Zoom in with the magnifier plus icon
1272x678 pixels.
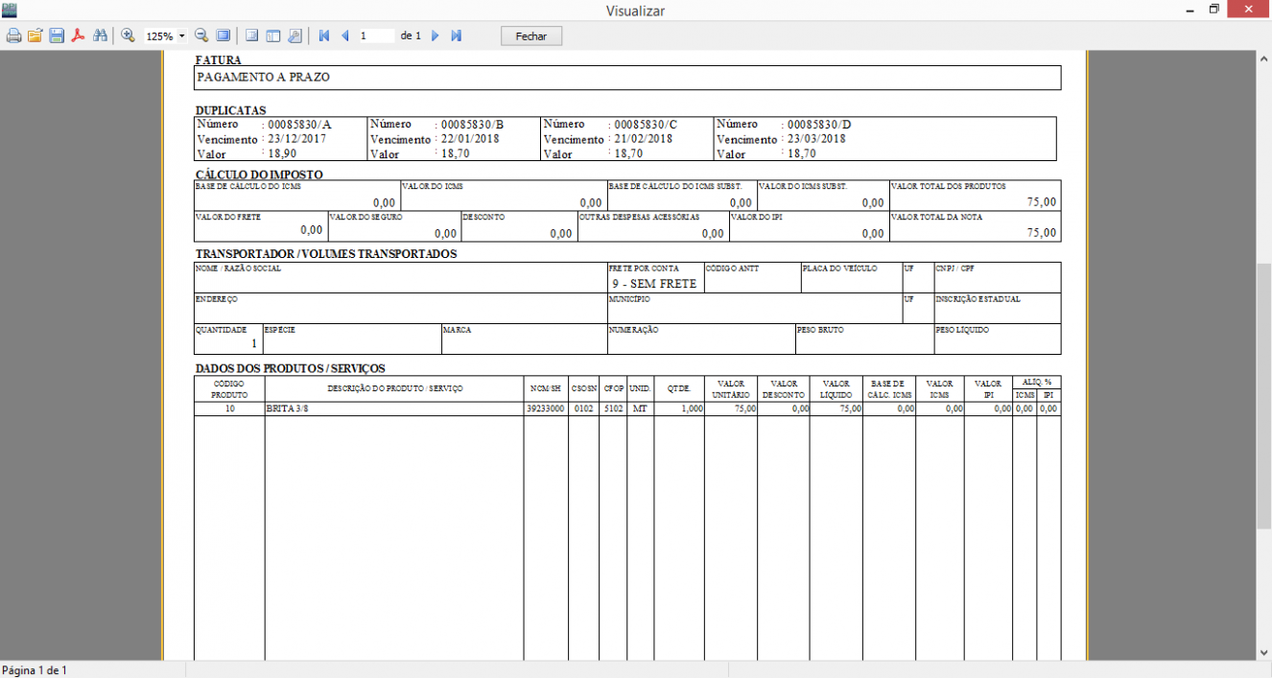coord(128,35)
